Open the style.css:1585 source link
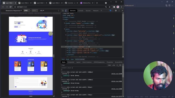Image resolution: width=175 pixels, height=98 pixels. [x=116, y=81]
